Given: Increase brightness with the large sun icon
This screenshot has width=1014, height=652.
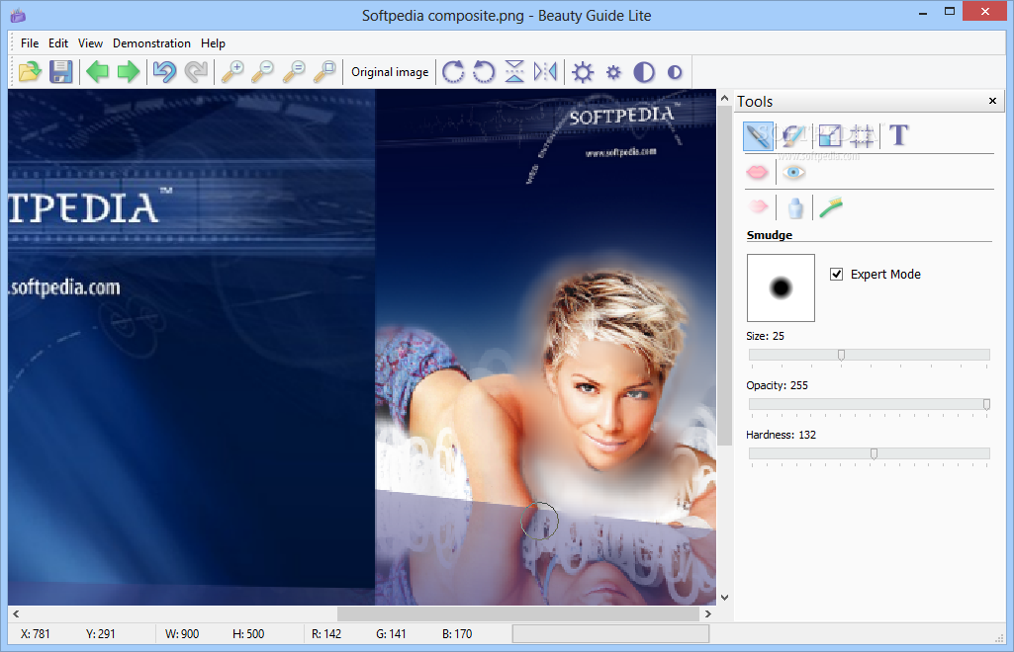Looking at the screenshot, I should click(583, 72).
